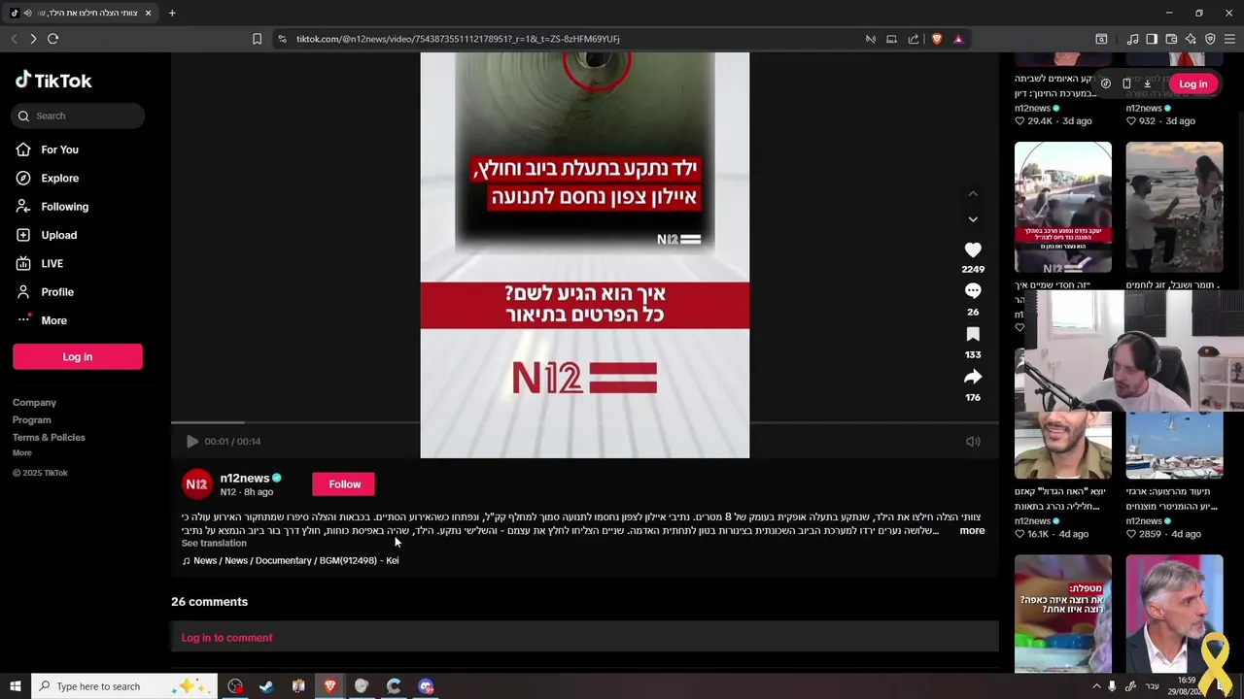The height and width of the screenshot is (699, 1244).
Task: Click the sidebar Log in button
Action: tap(78, 356)
